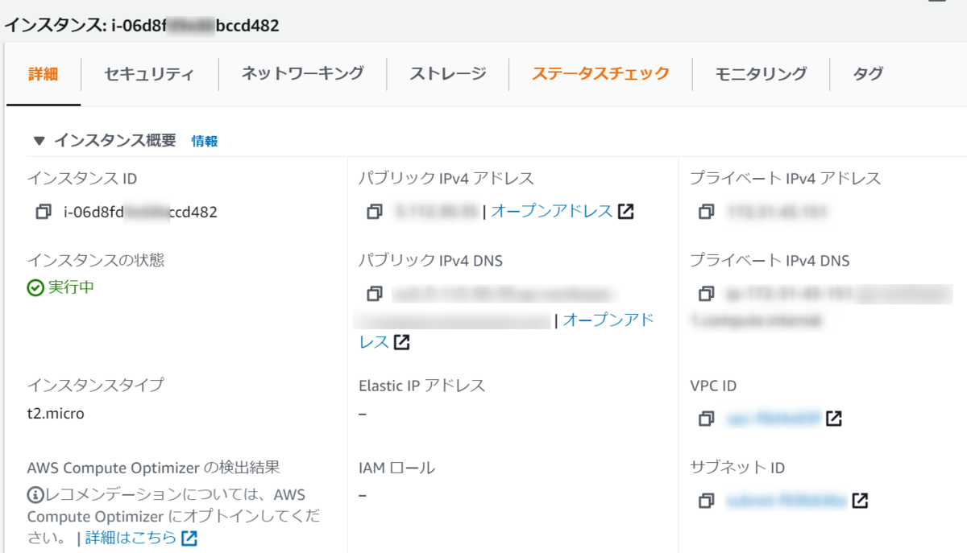The width and height of the screenshot is (967, 553).
Task: Copy the subnet ID
Action: click(x=706, y=501)
